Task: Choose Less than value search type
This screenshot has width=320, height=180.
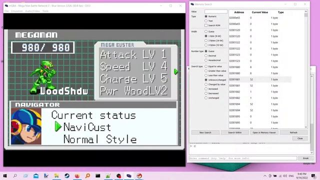Action: 206,75
